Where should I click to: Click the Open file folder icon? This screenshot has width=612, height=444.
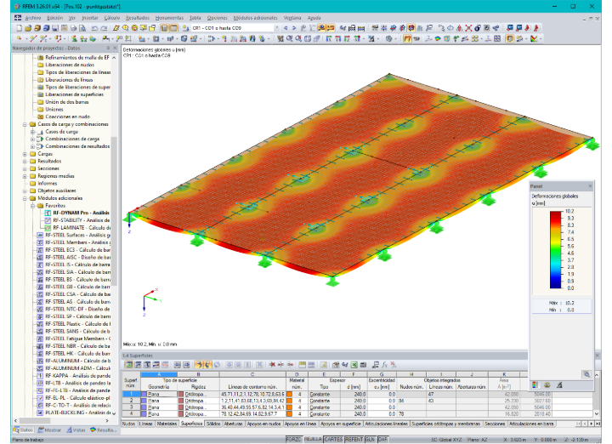click(x=28, y=28)
